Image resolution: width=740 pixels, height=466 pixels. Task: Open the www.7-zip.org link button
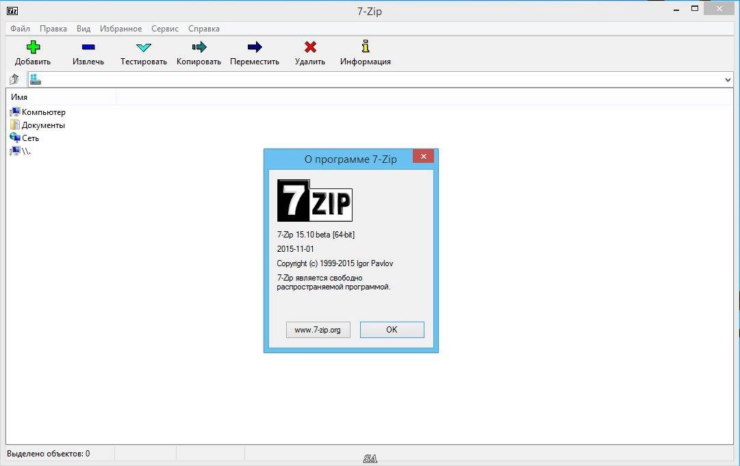tap(318, 330)
